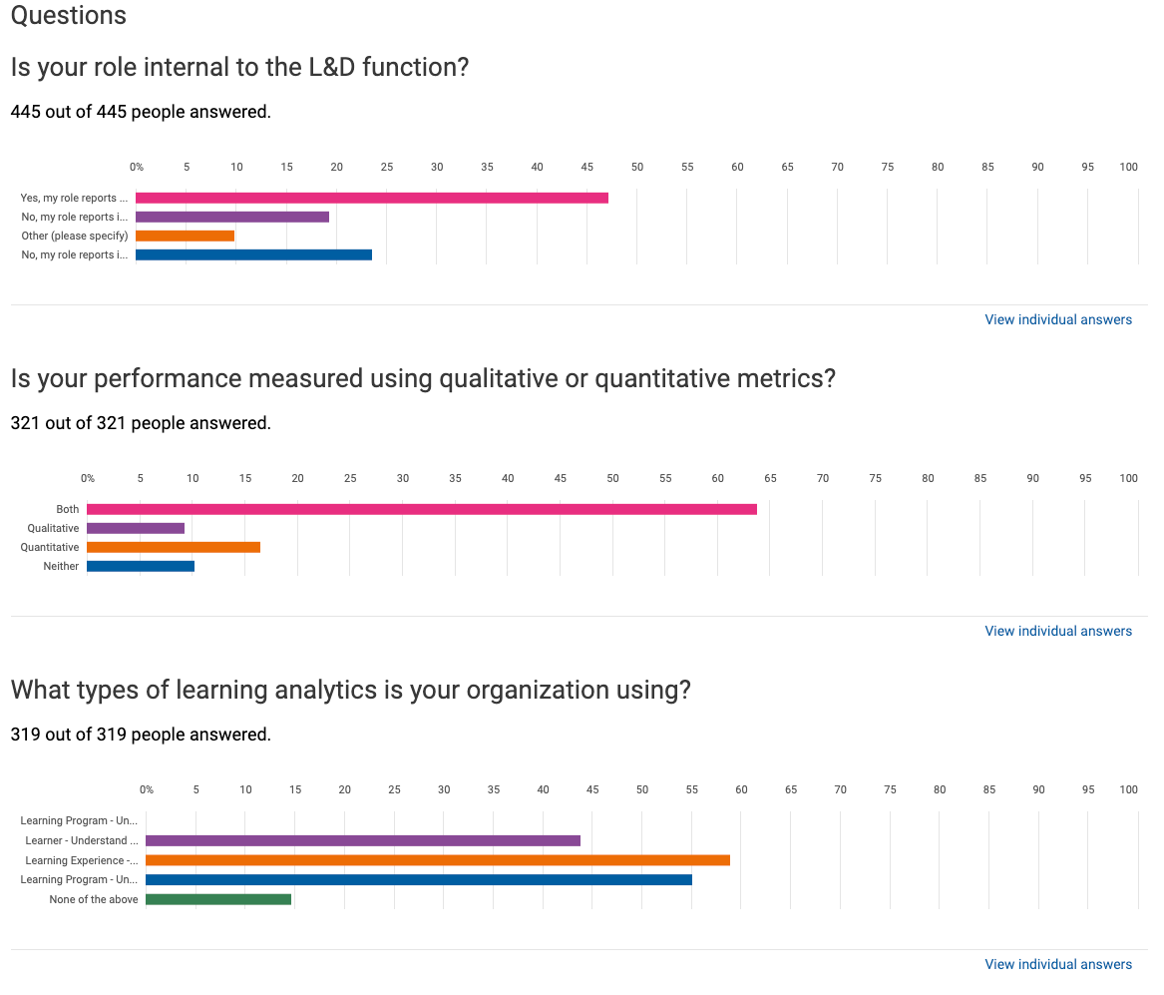View individual answers for the performance metrics question
The image size is (1164, 995).
point(1057,630)
